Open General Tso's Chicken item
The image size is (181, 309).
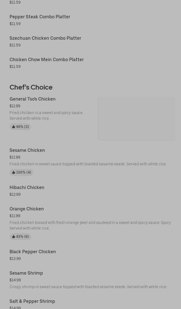coord(33,99)
